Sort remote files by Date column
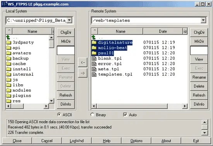The width and height of the screenshot is (213, 146). point(163,31)
